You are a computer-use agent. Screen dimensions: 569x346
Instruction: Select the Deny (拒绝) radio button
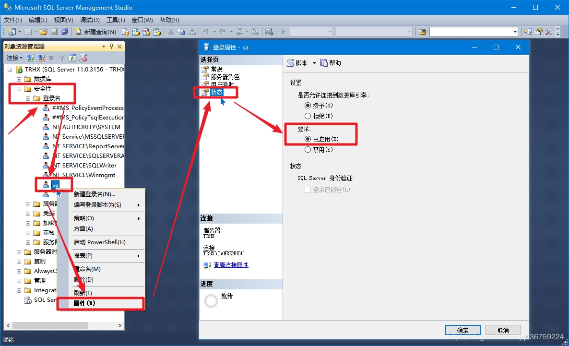pos(308,116)
